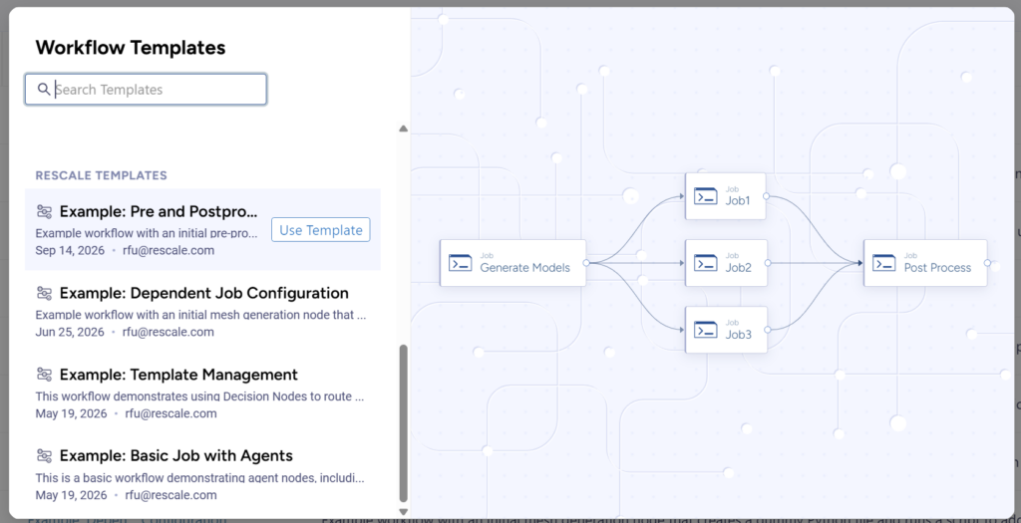Click May 19, 2026 under Basic Job with Agents
Image resolution: width=1021 pixels, height=523 pixels.
point(71,495)
